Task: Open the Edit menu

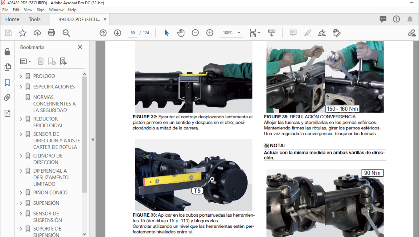Action: point(16,10)
